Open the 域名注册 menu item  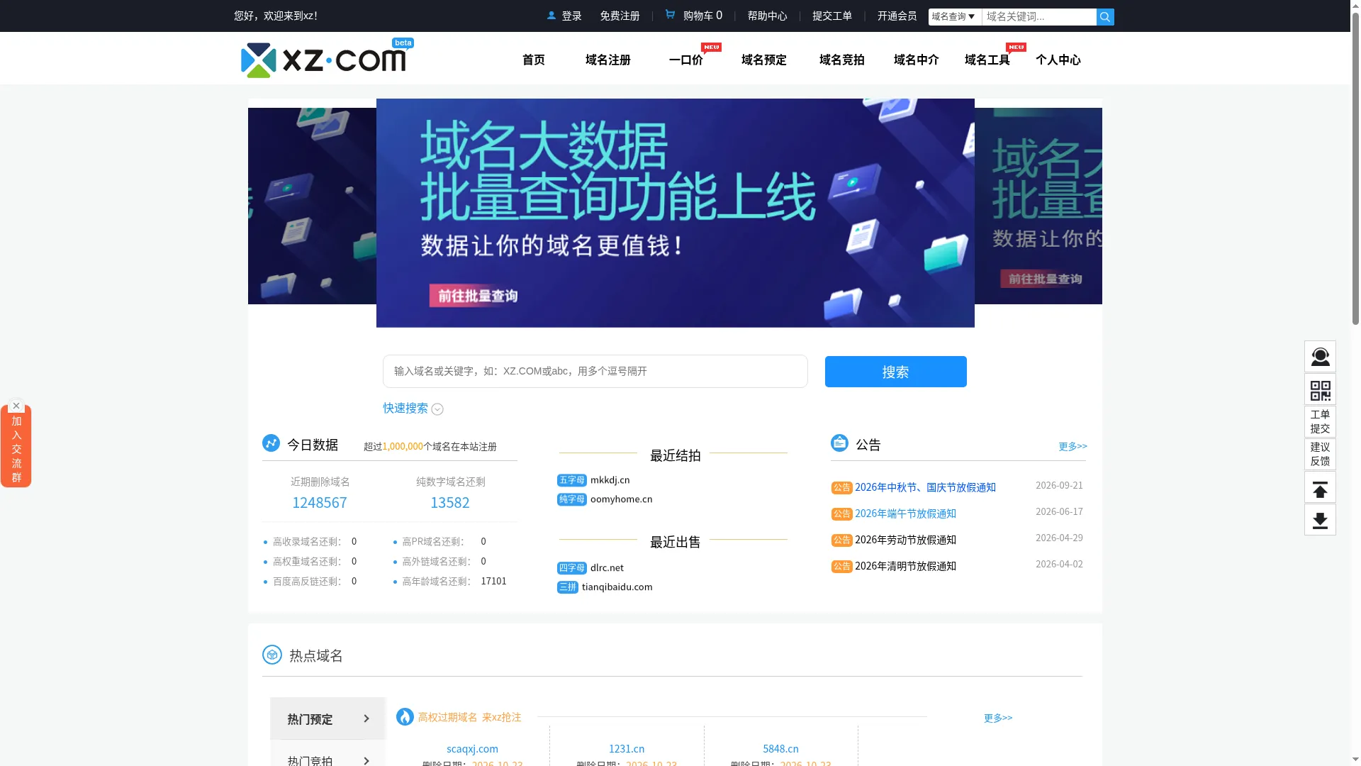(607, 60)
